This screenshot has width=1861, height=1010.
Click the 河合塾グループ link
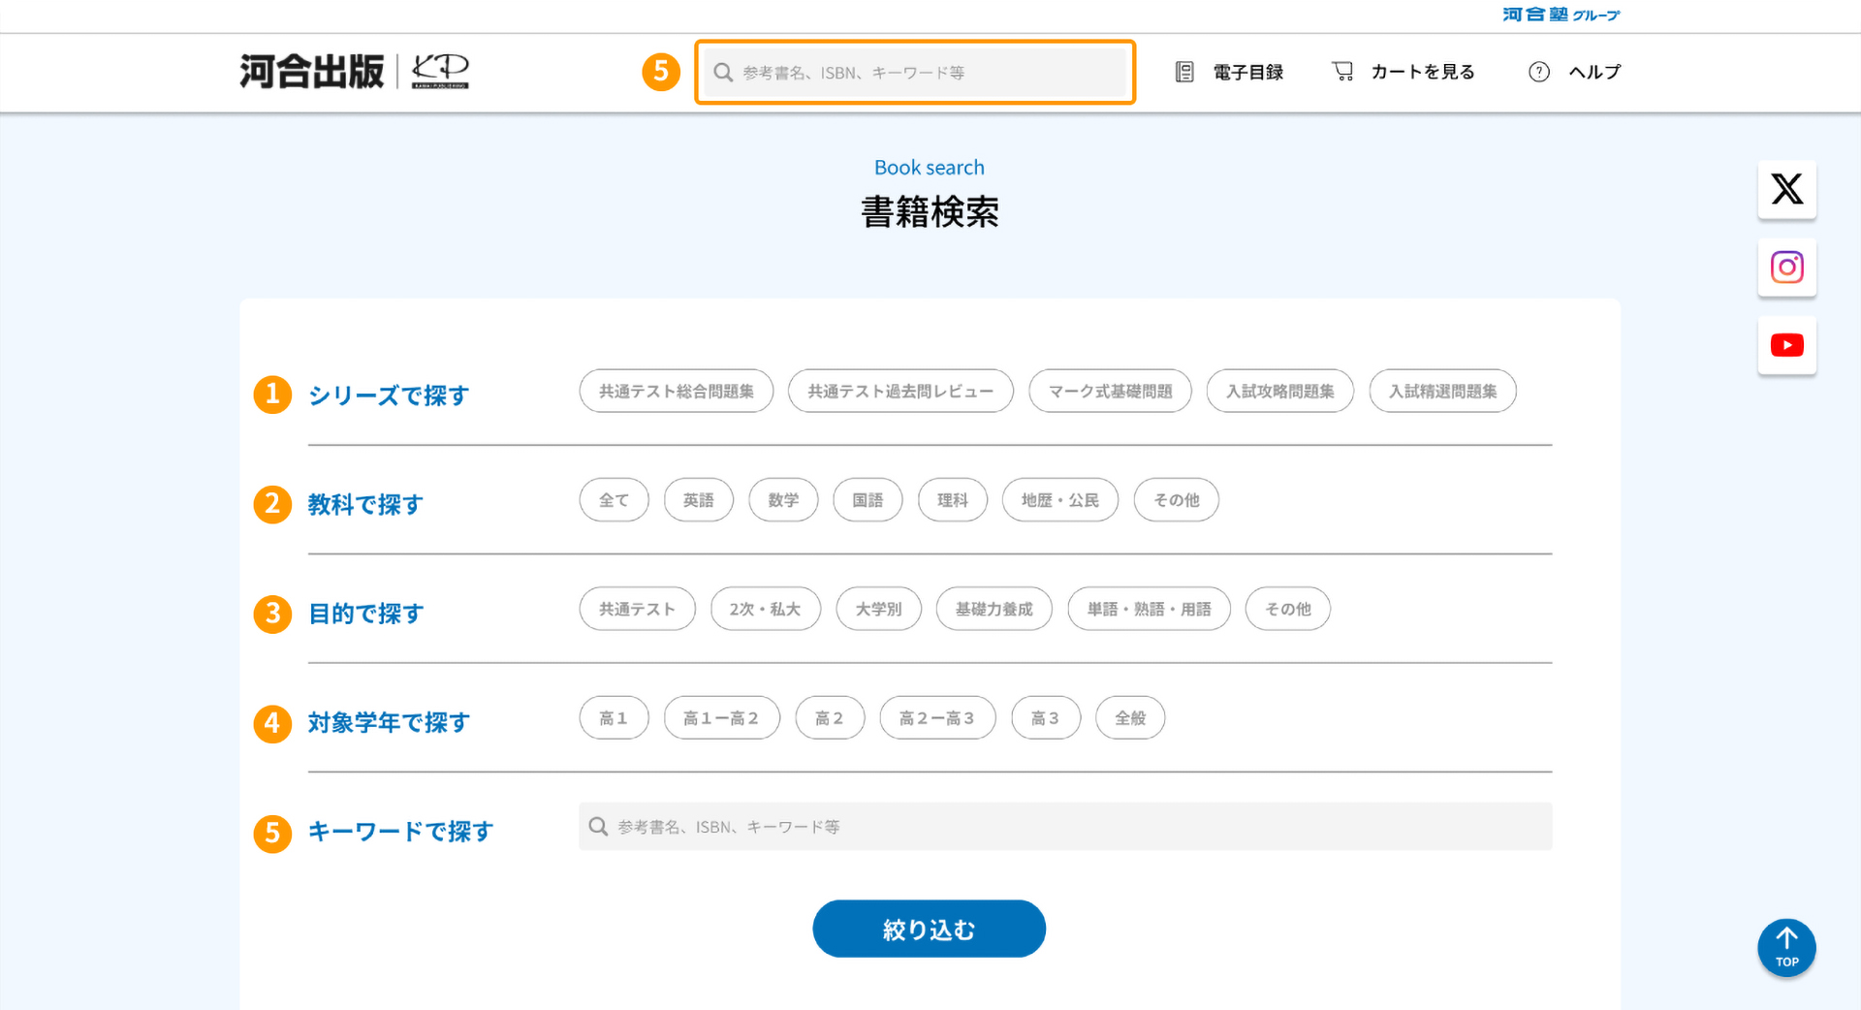click(1561, 15)
